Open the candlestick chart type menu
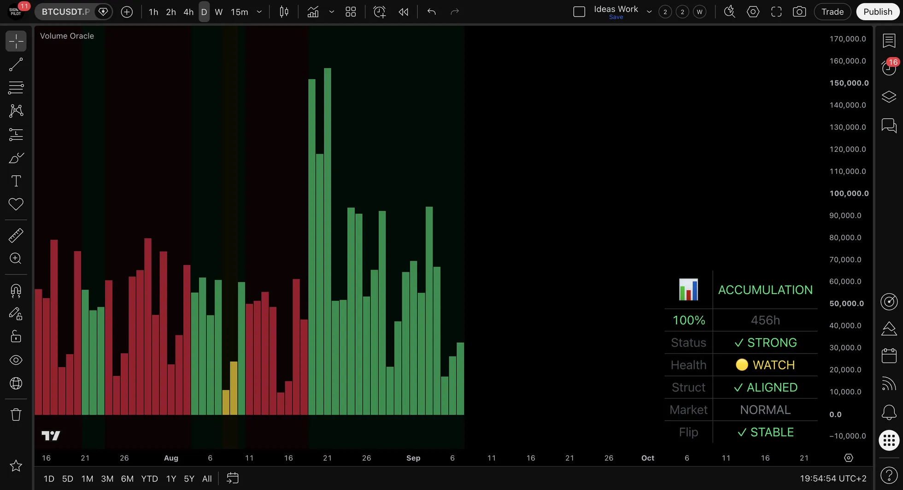This screenshot has width=903, height=490. pos(284,12)
